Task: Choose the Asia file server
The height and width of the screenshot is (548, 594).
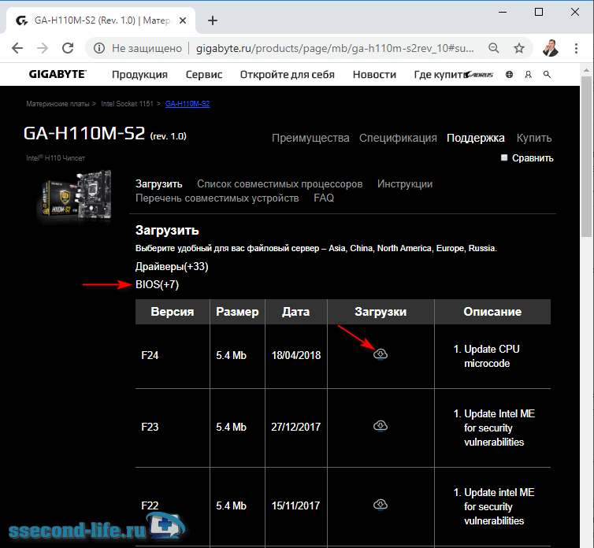Action: [x=336, y=249]
